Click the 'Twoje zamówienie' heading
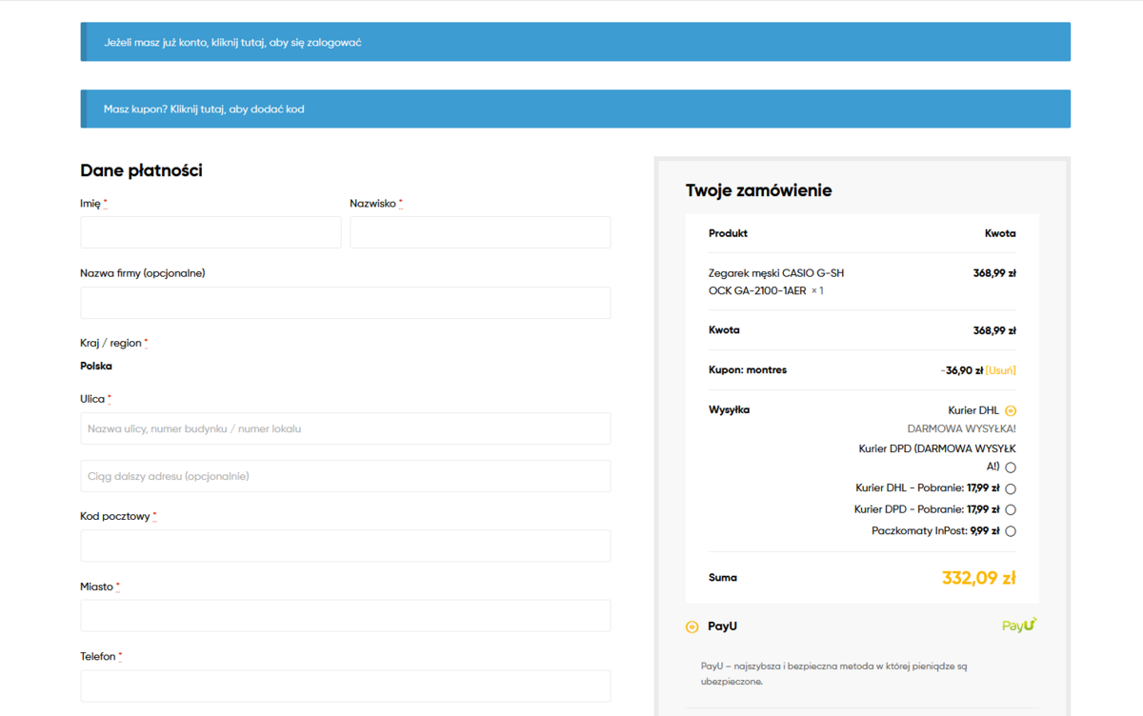The width and height of the screenshot is (1143, 716). click(759, 190)
